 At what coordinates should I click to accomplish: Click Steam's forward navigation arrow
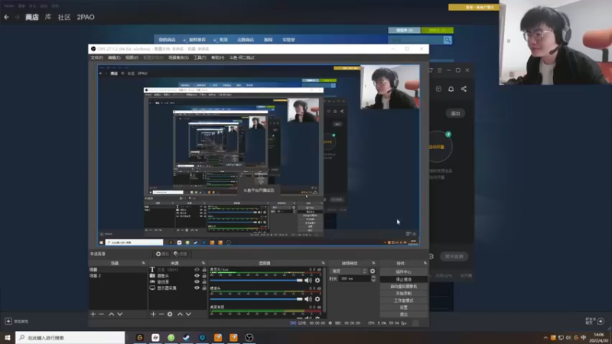(x=17, y=17)
